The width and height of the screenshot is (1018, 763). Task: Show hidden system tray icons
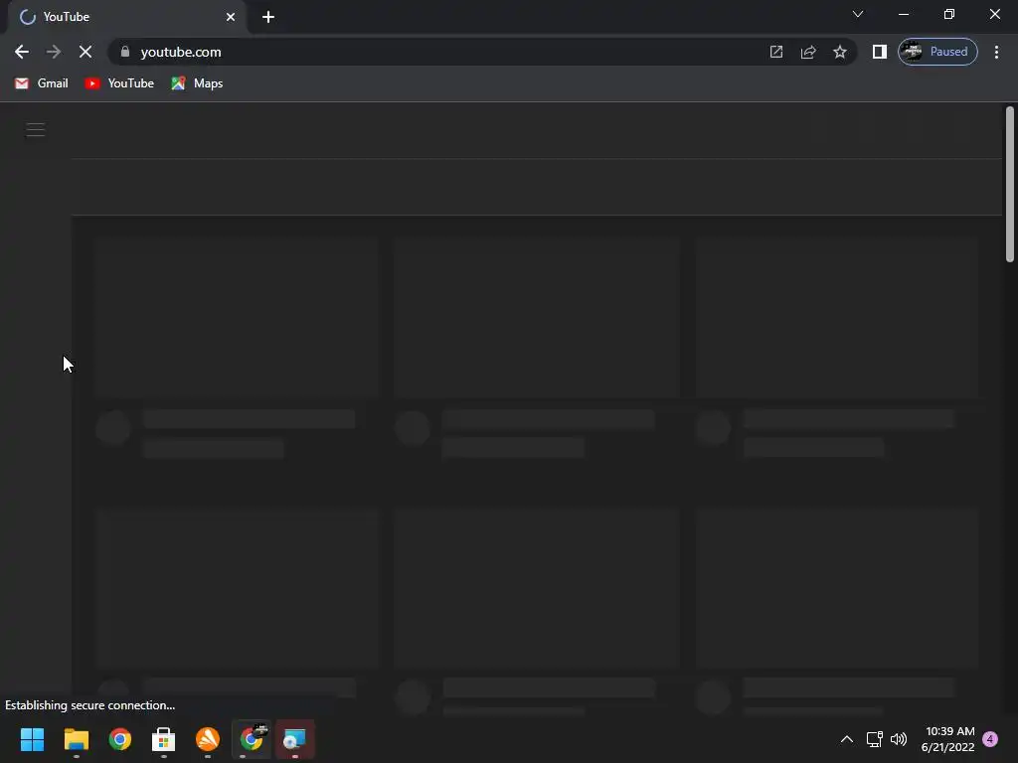point(847,739)
